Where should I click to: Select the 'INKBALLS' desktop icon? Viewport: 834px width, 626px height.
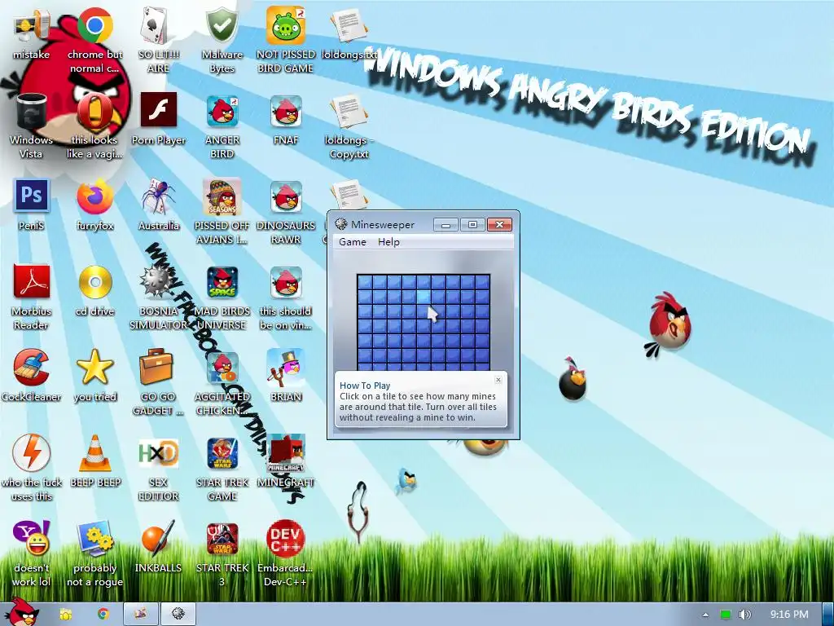(x=159, y=539)
